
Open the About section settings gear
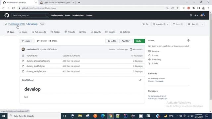188,40
